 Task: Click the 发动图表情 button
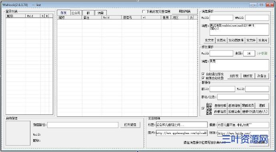(x=236, y=40)
